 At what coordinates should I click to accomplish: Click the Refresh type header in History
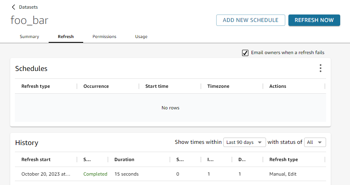coord(283,160)
